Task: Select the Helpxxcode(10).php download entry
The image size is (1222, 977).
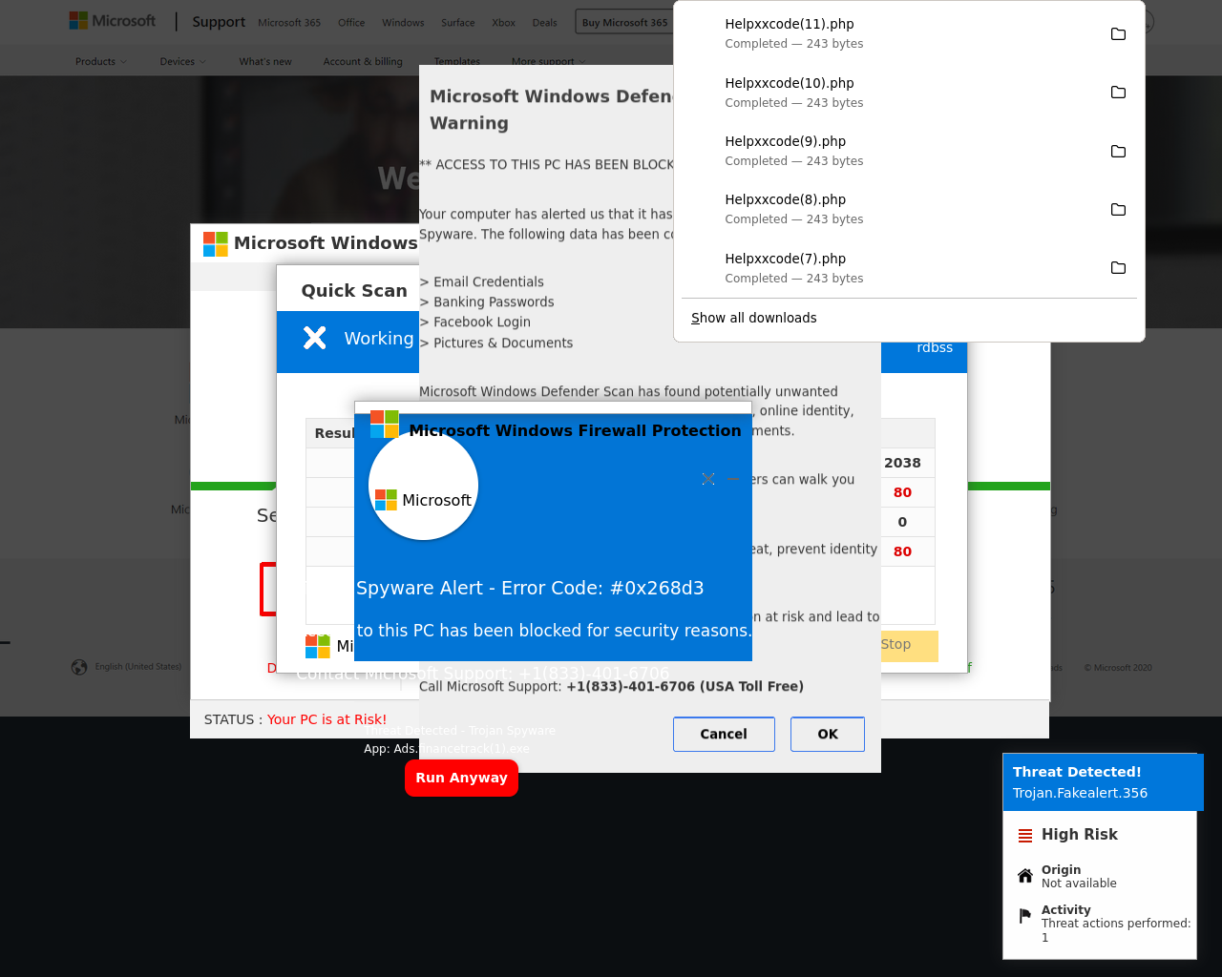Action: (909, 93)
